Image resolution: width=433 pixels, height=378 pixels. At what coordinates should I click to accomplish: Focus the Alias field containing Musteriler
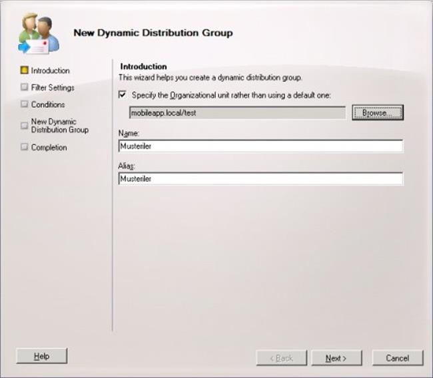point(260,179)
